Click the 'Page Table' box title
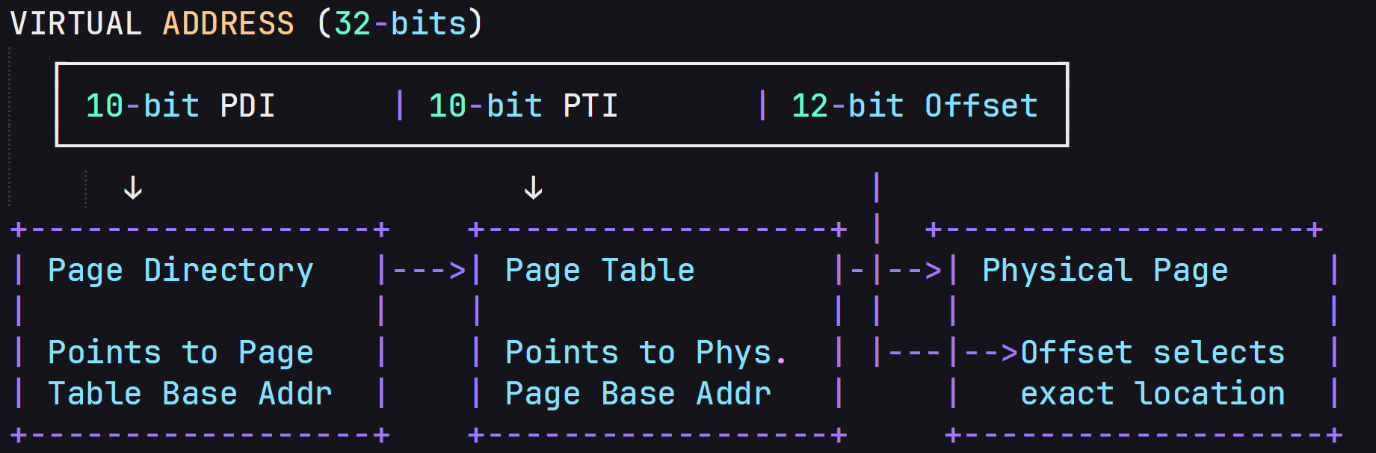This screenshot has width=1376, height=453. coord(599,271)
